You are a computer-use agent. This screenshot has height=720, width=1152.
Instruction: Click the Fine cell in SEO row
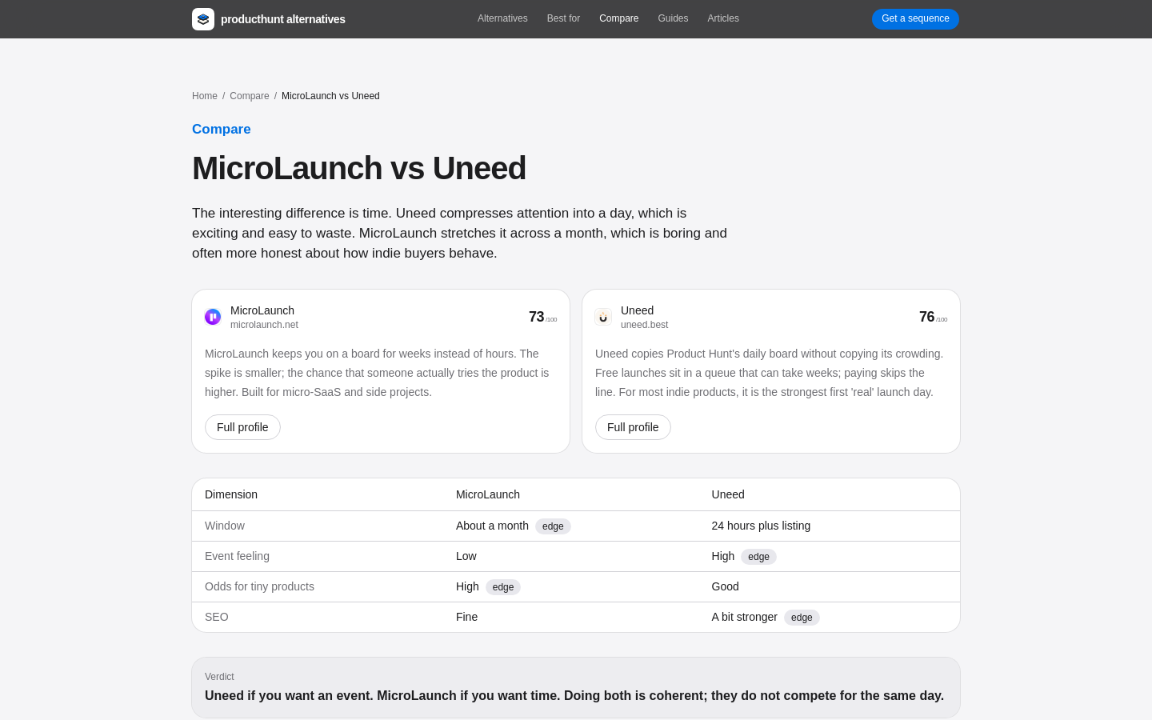point(466,617)
